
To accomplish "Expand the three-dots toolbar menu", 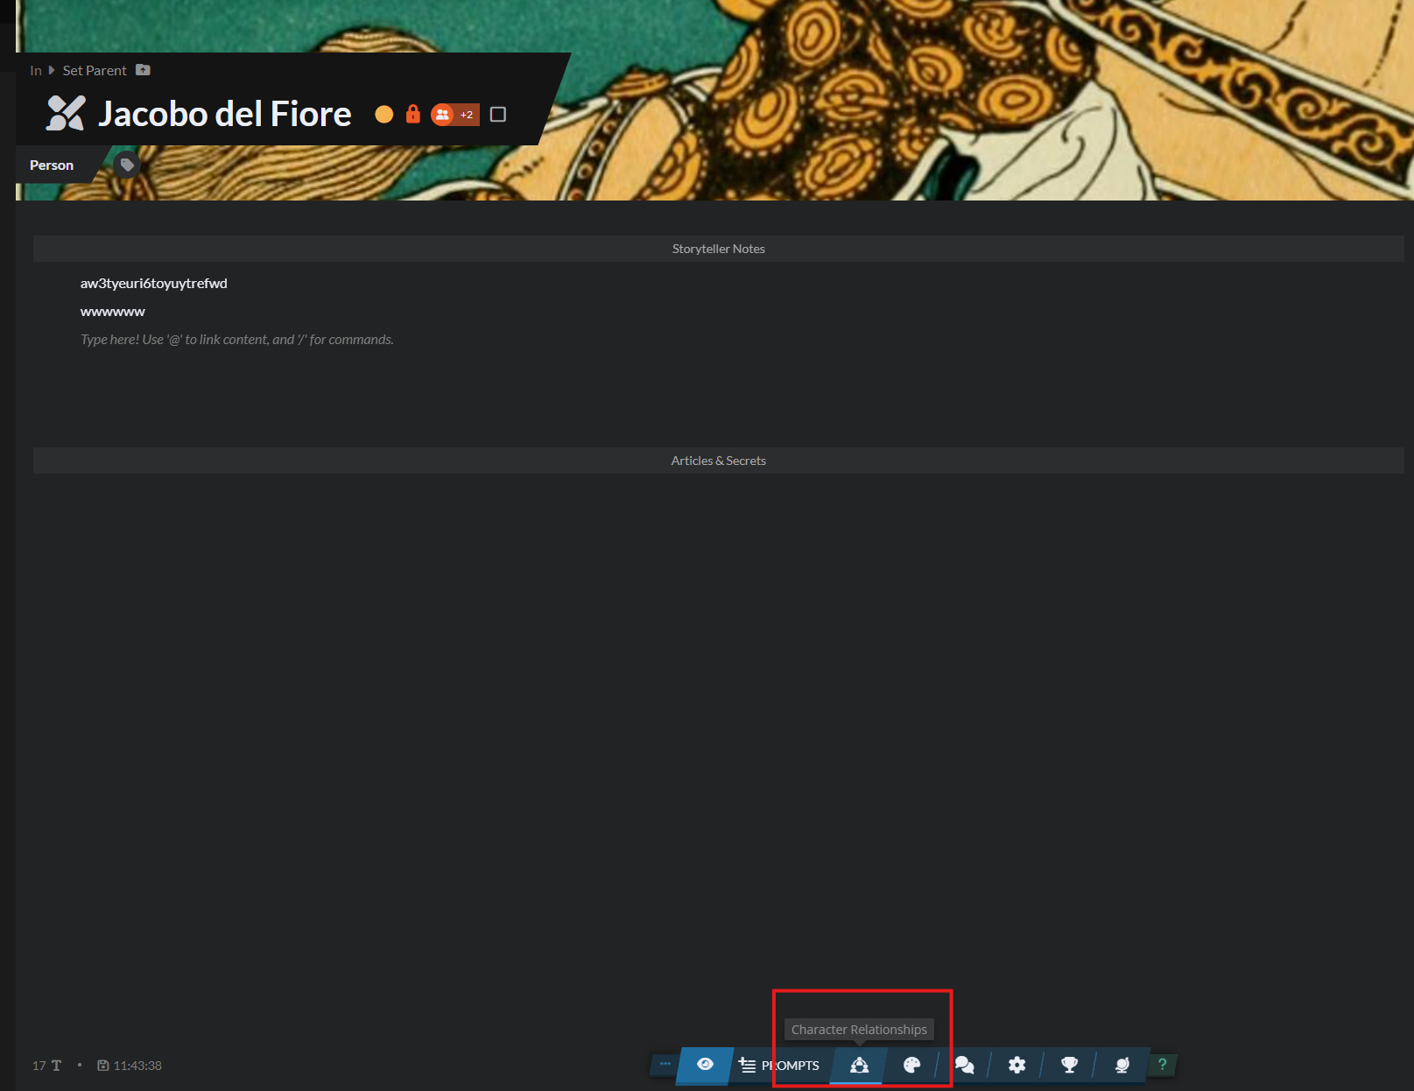I will click(x=665, y=1064).
